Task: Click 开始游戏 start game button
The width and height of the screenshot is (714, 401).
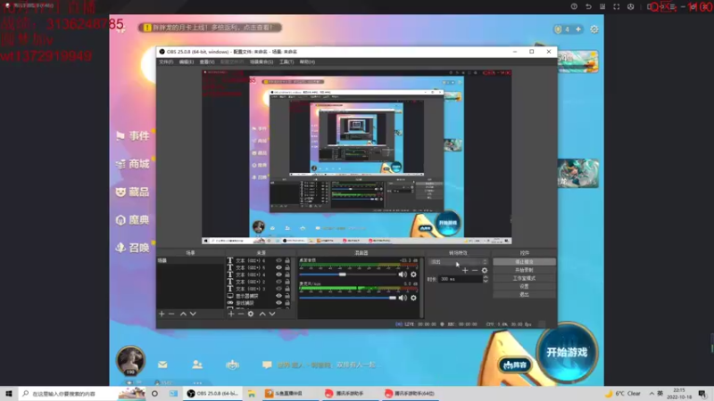Action: point(567,352)
